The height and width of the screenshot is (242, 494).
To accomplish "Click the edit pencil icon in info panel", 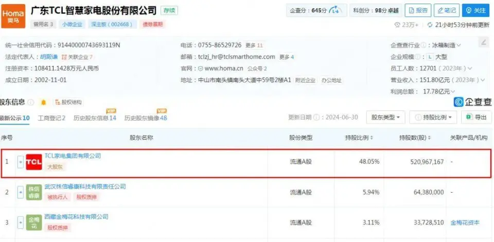I will tap(483, 43).
